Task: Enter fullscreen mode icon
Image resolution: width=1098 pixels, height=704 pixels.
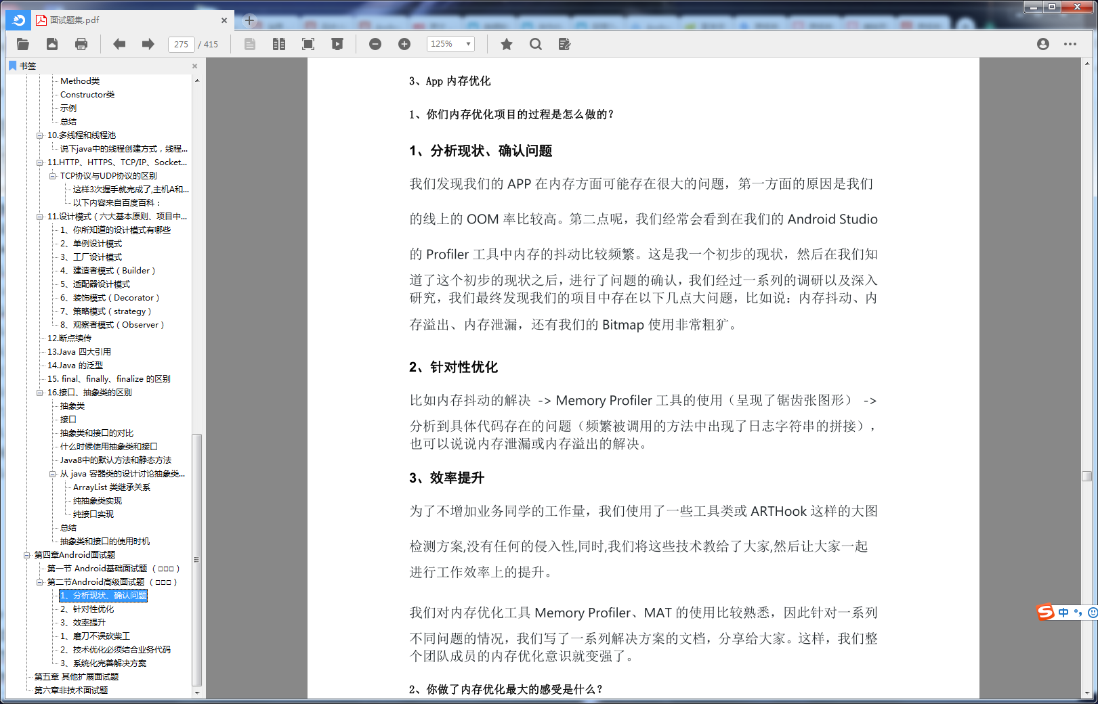Action: point(308,44)
